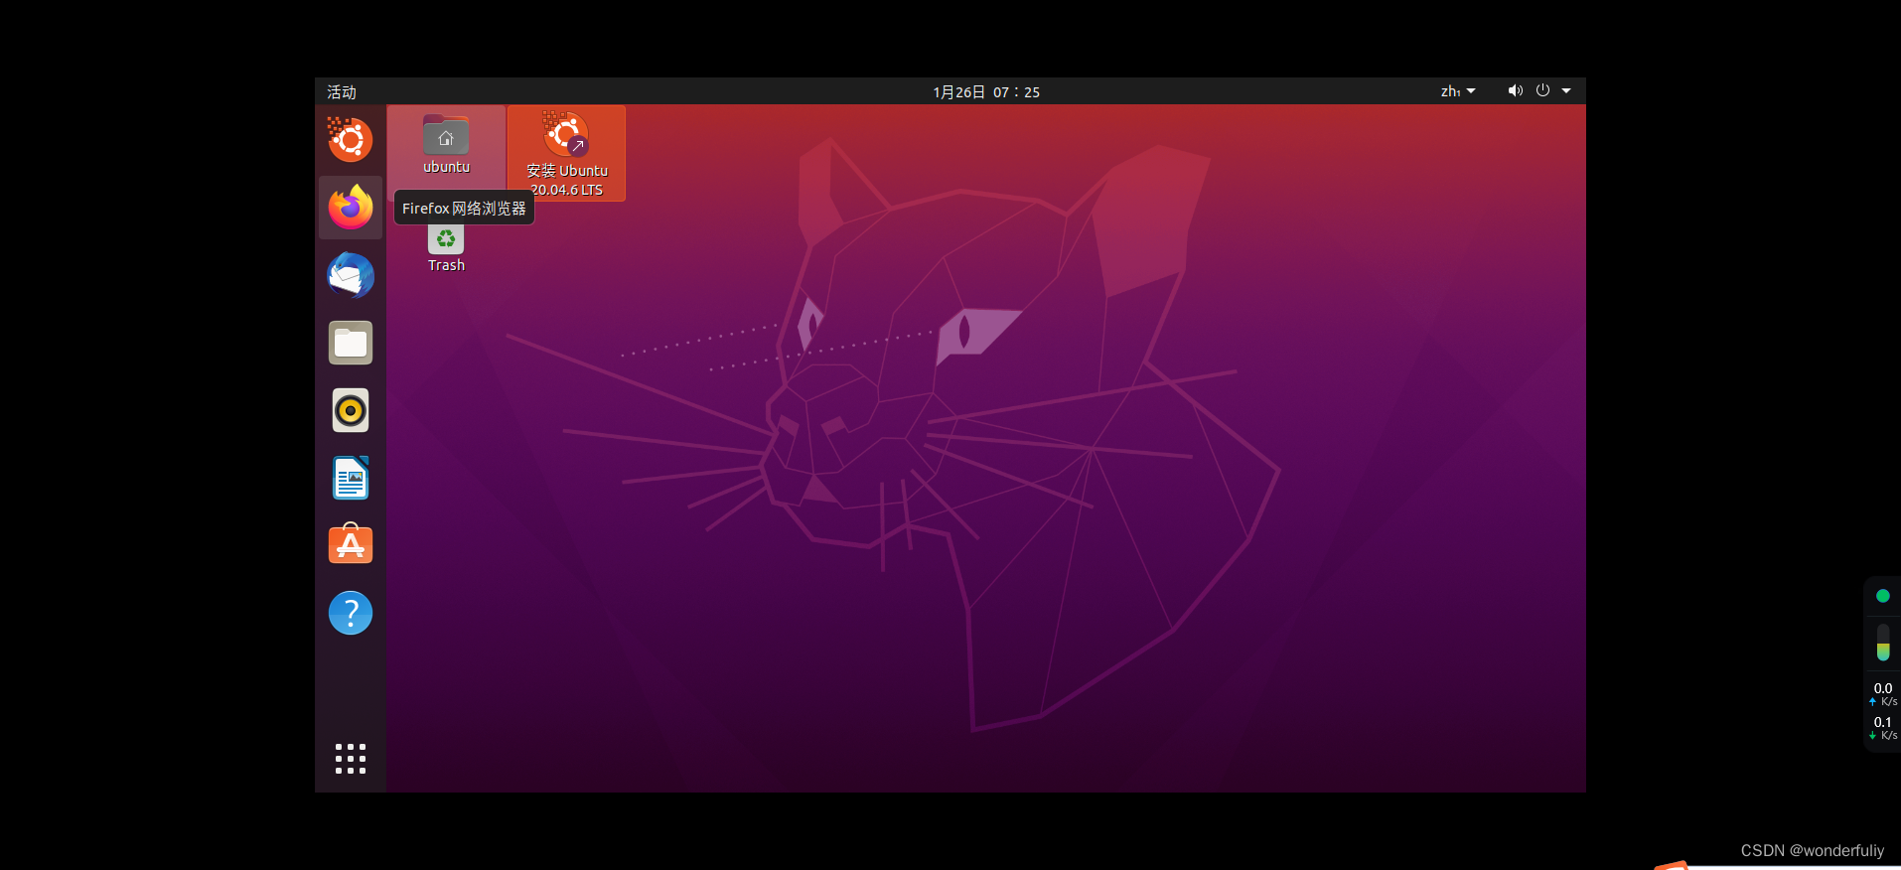Open the ubuntu home folder on desktop
Viewport: 1901px width, 870px height.
pos(446,144)
